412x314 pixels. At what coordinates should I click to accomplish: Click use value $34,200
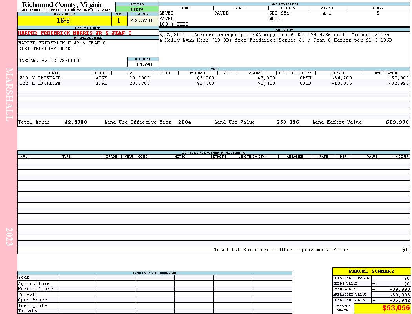(342, 78)
